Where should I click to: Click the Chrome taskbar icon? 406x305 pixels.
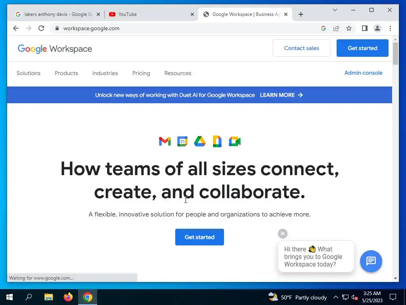pos(88,297)
